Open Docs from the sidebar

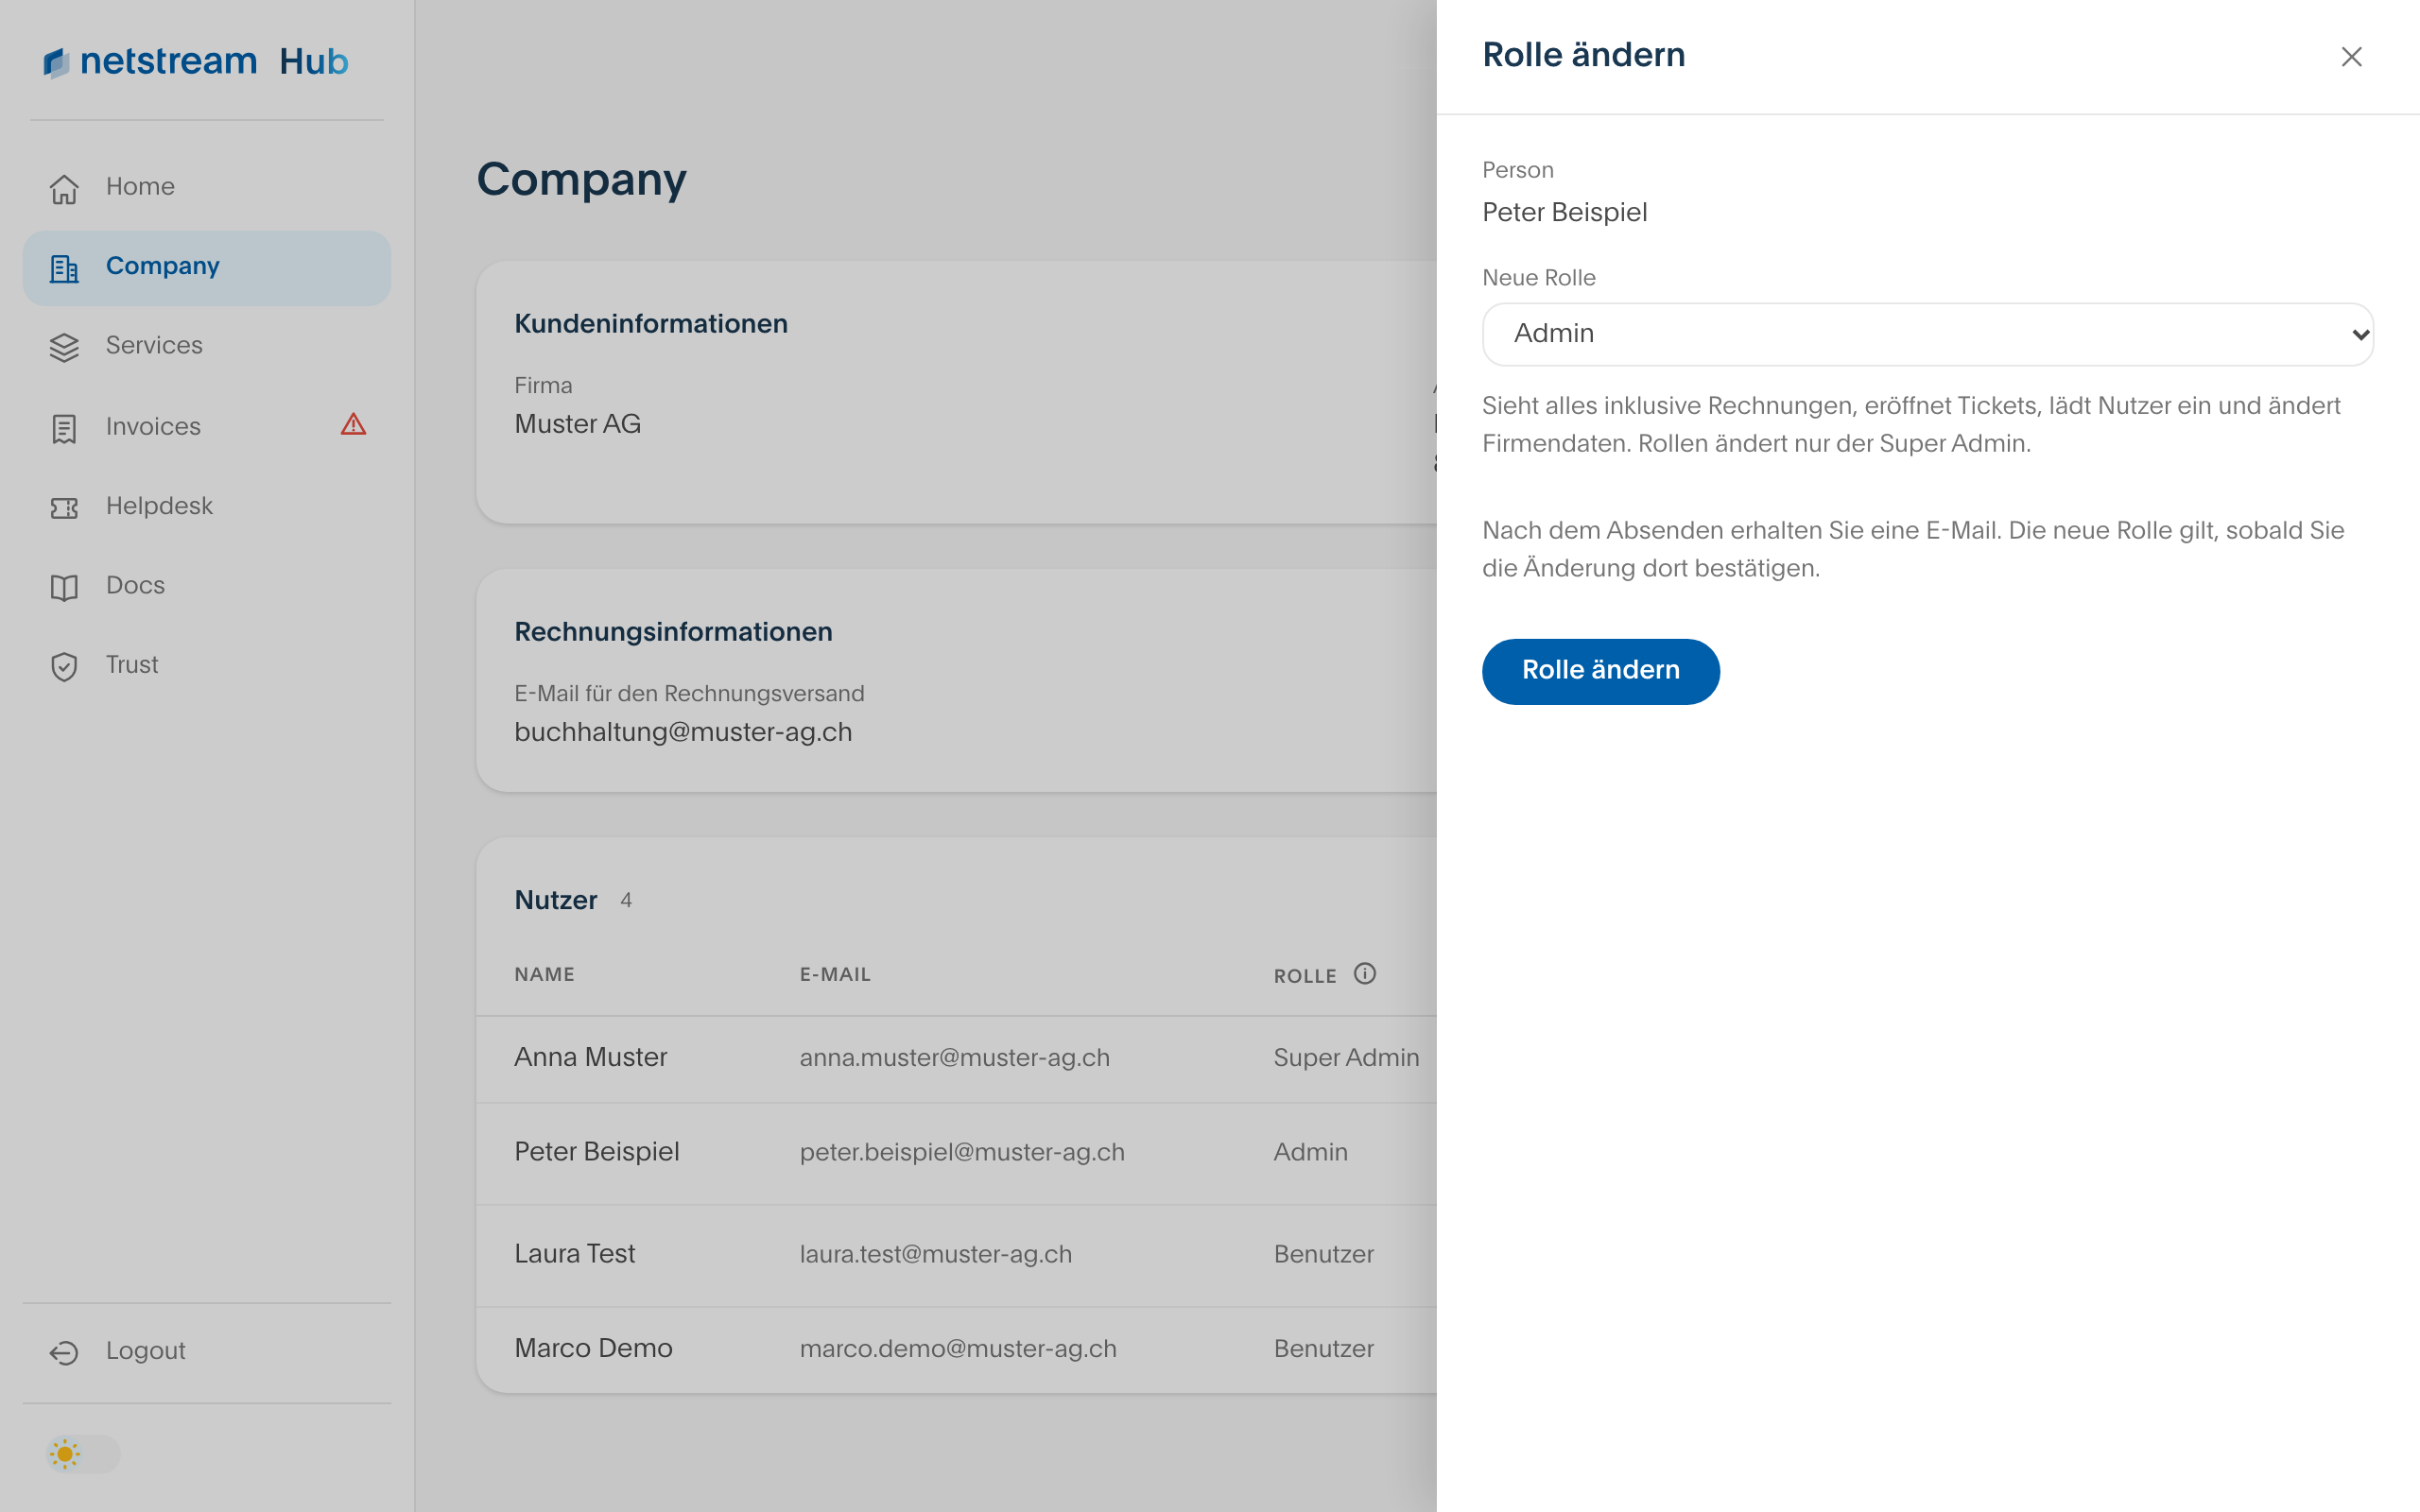coord(207,586)
